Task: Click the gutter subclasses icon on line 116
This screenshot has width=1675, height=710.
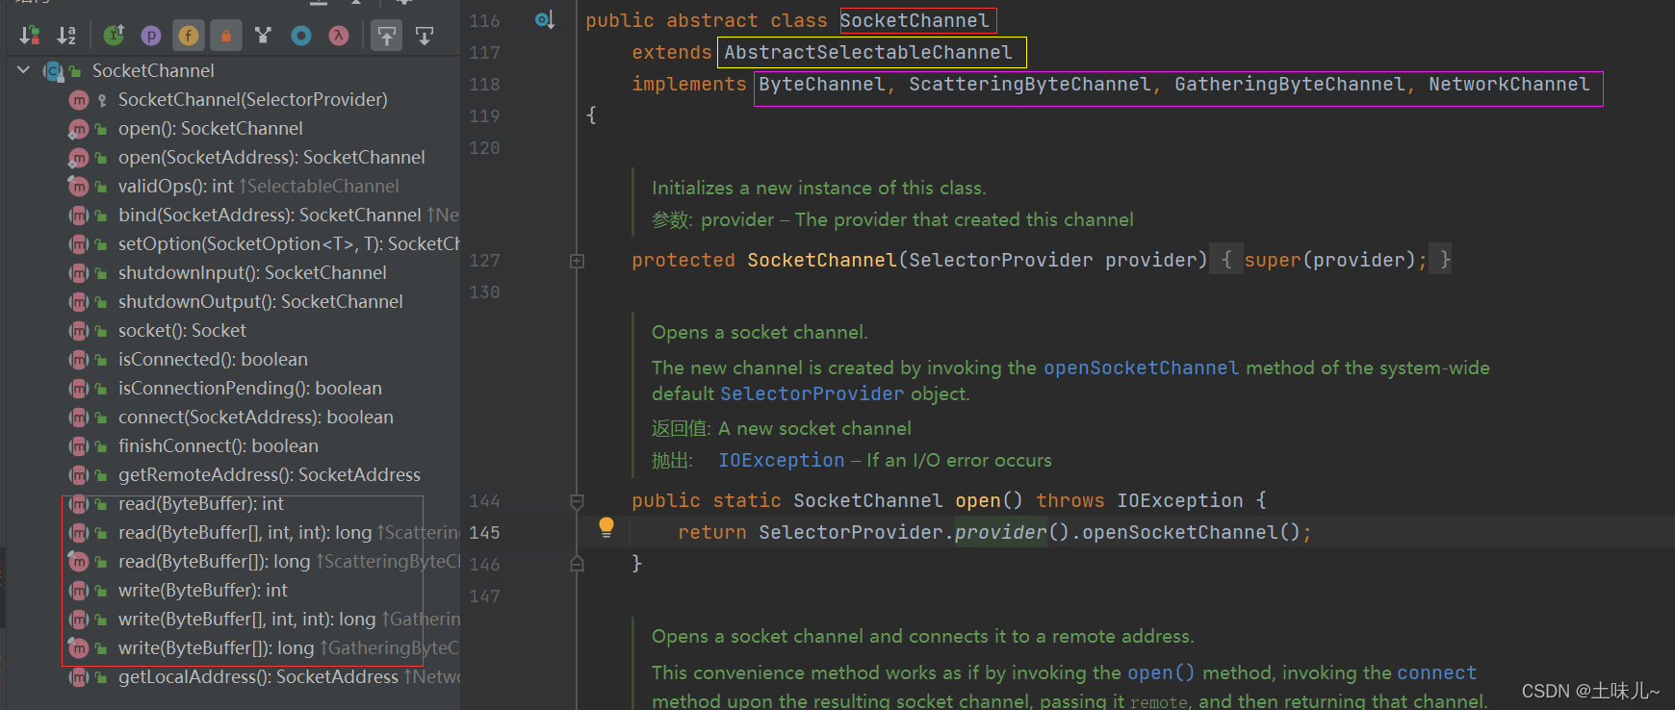Action: pyautogui.click(x=545, y=20)
